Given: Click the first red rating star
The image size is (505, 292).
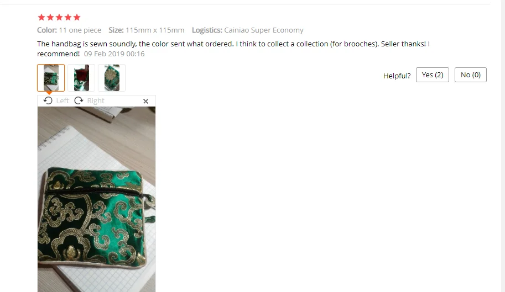Looking at the screenshot, I should 41,17.
